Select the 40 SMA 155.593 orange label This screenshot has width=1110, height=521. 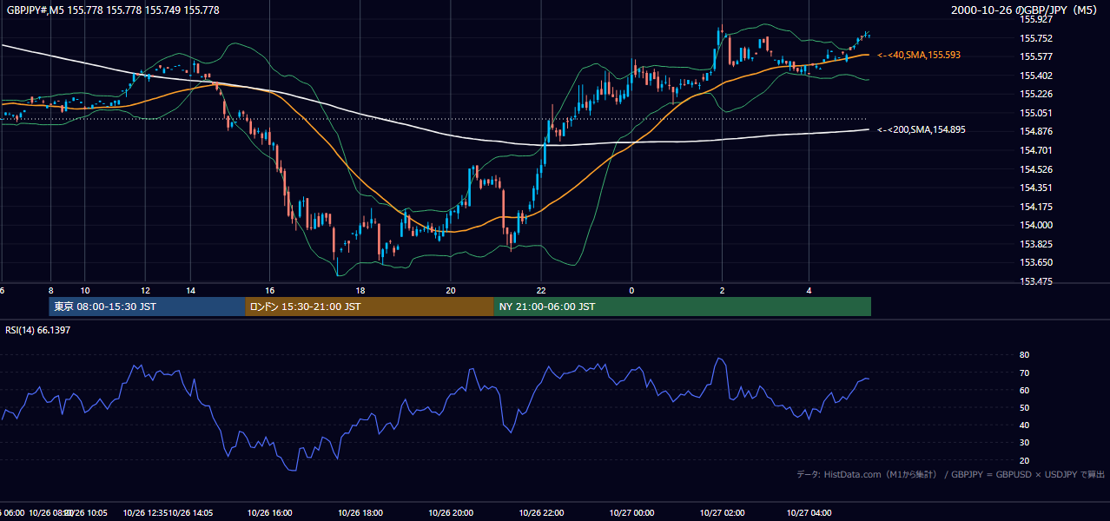919,55
